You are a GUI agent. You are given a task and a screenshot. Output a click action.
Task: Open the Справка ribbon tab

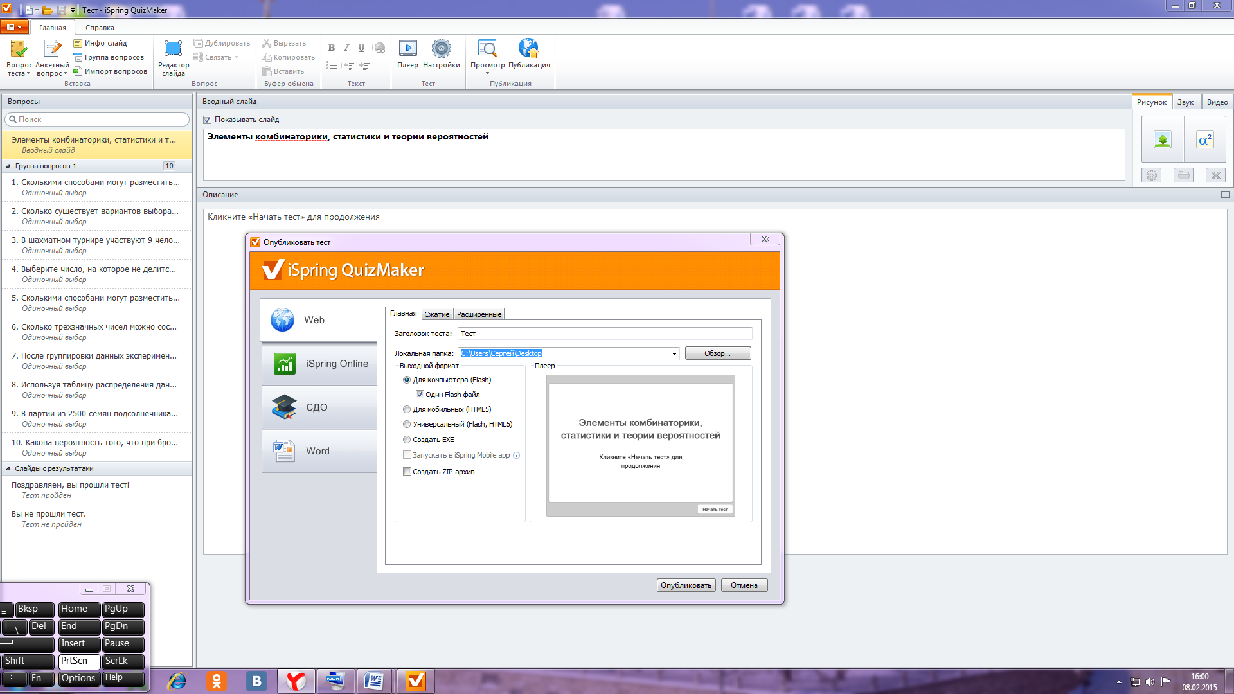coord(100,28)
